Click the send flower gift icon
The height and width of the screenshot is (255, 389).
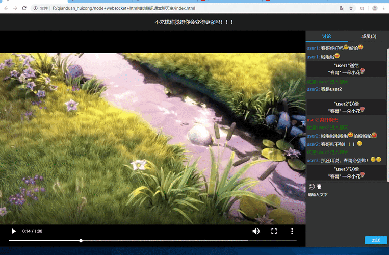pos(319,187)
